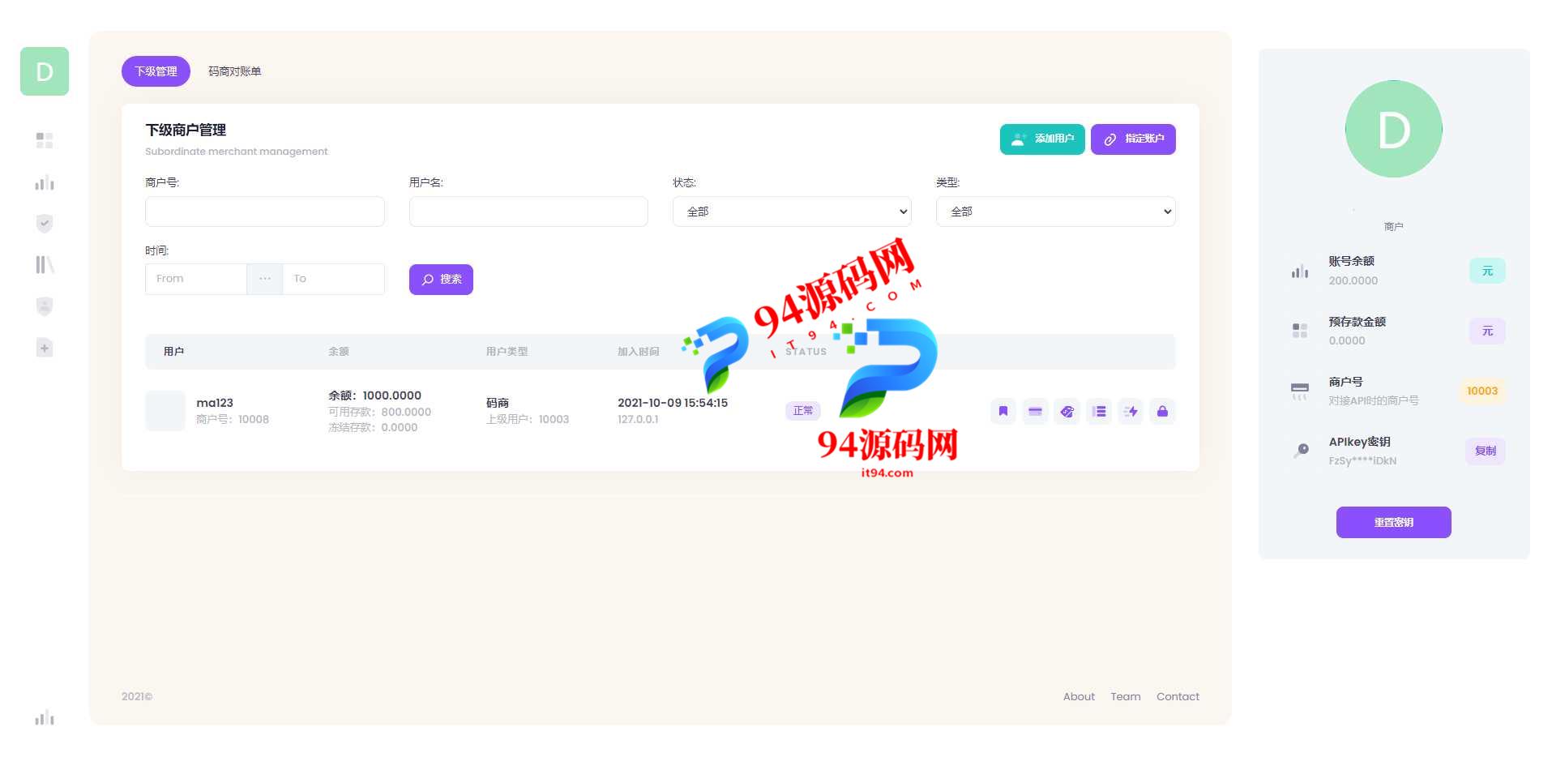This screenshot has width=1552, height=757.
Task: Click the 10003 merchant number badge
Action: (1482, 391)
